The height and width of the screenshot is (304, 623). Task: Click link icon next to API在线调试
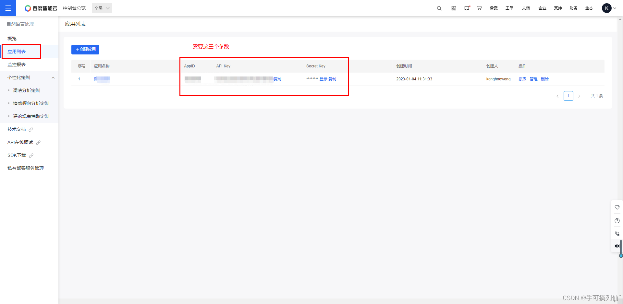[x=38, y=143]
